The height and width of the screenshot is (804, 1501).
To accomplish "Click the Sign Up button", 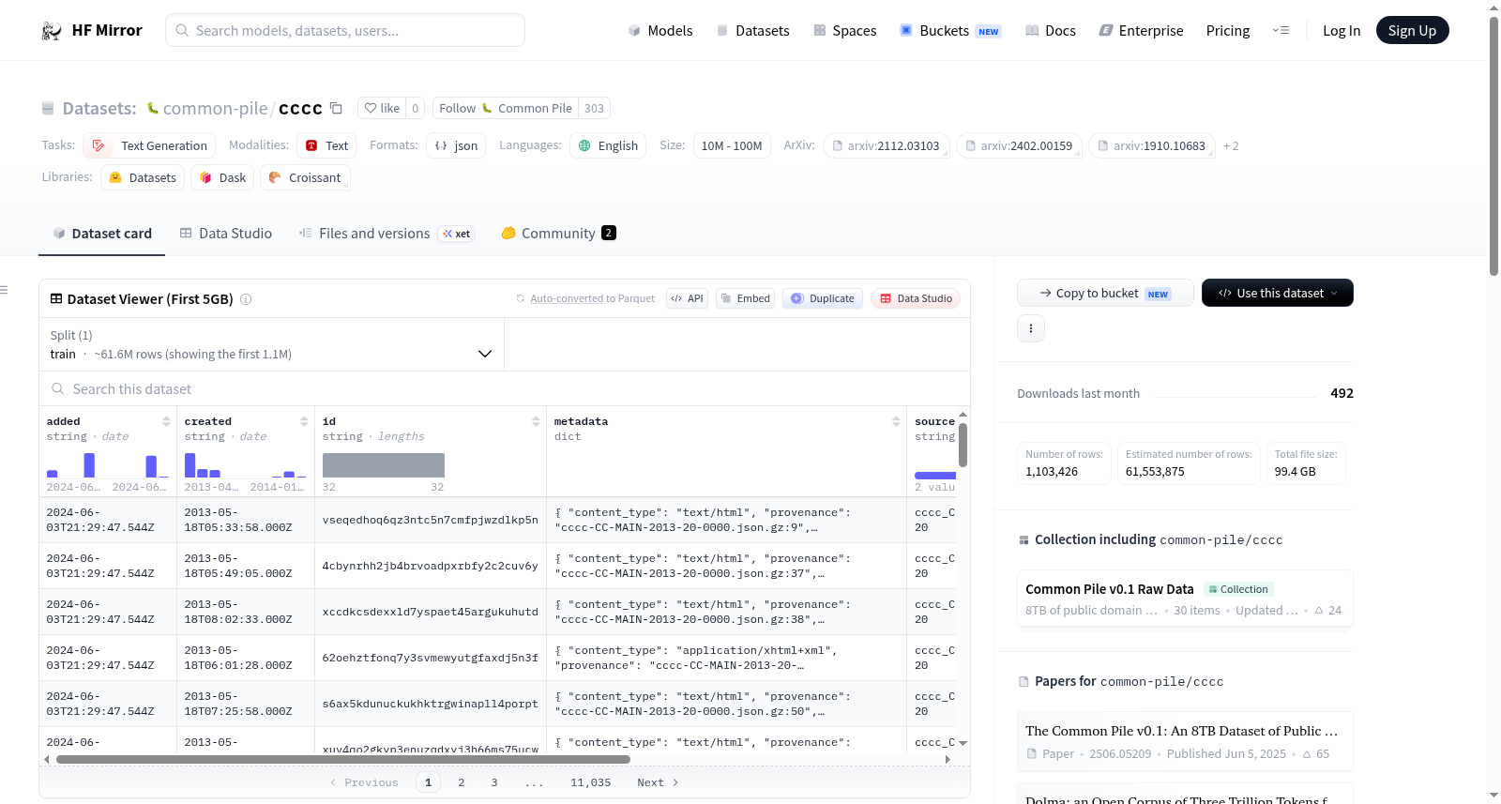I will coord(1412,30).
